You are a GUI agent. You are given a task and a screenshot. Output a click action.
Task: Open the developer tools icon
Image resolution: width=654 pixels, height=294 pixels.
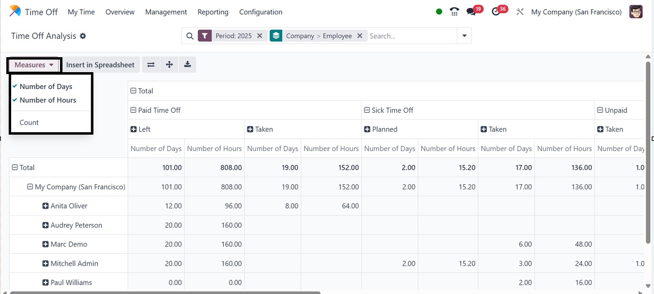(x=520, y=11)
